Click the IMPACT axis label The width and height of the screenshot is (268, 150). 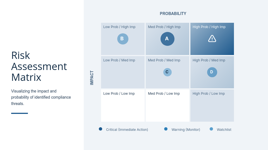pyautogui.click(x=92, y=78)
